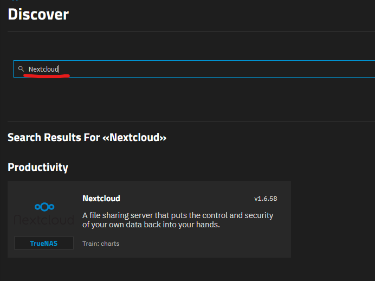375x281 pixels.
Task: Click the TrueNAS badge on the card
Action: pos(44,243)
